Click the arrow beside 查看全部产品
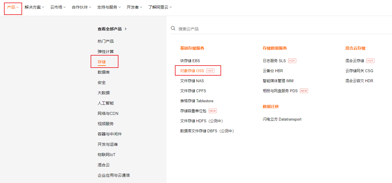This screenshot has width=392, height=183. pyautogui.click(x=126, y=29)
